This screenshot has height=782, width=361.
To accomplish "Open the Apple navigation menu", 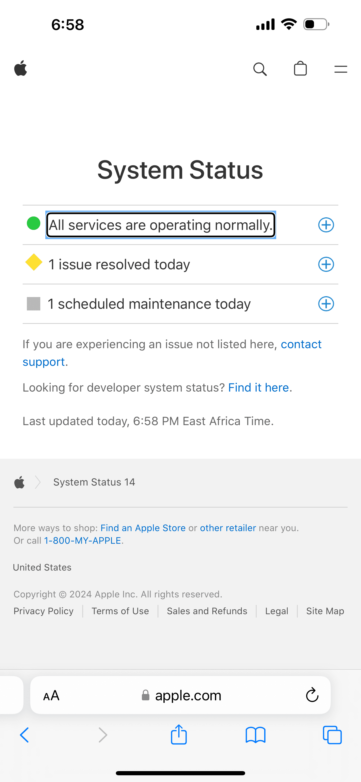I will [x=340, y=69].
